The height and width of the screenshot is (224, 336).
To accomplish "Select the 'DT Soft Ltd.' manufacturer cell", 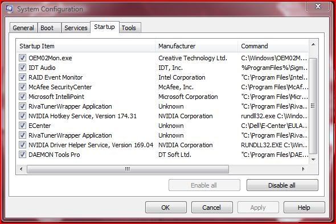I will pyautogui.click(x=175, y=155).
